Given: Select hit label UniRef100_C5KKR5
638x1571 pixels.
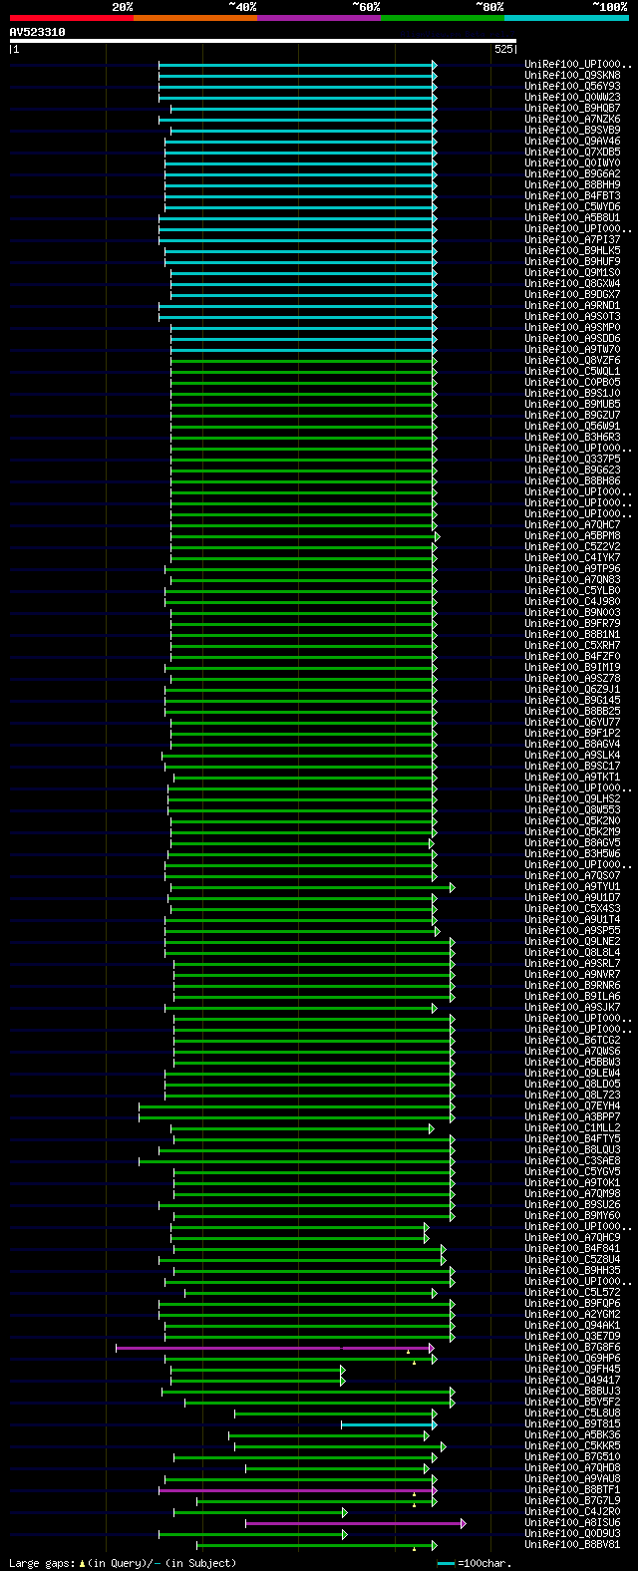Looking at the screenshot, I should 572,1445.
